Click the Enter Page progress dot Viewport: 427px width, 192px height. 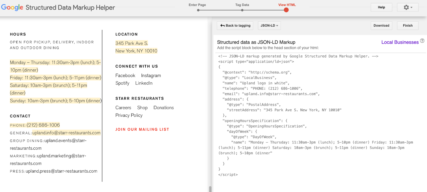pos(198,10)
